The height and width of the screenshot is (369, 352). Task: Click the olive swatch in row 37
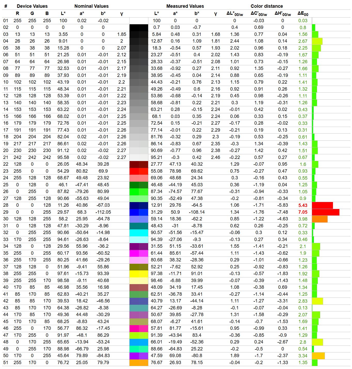139,267
